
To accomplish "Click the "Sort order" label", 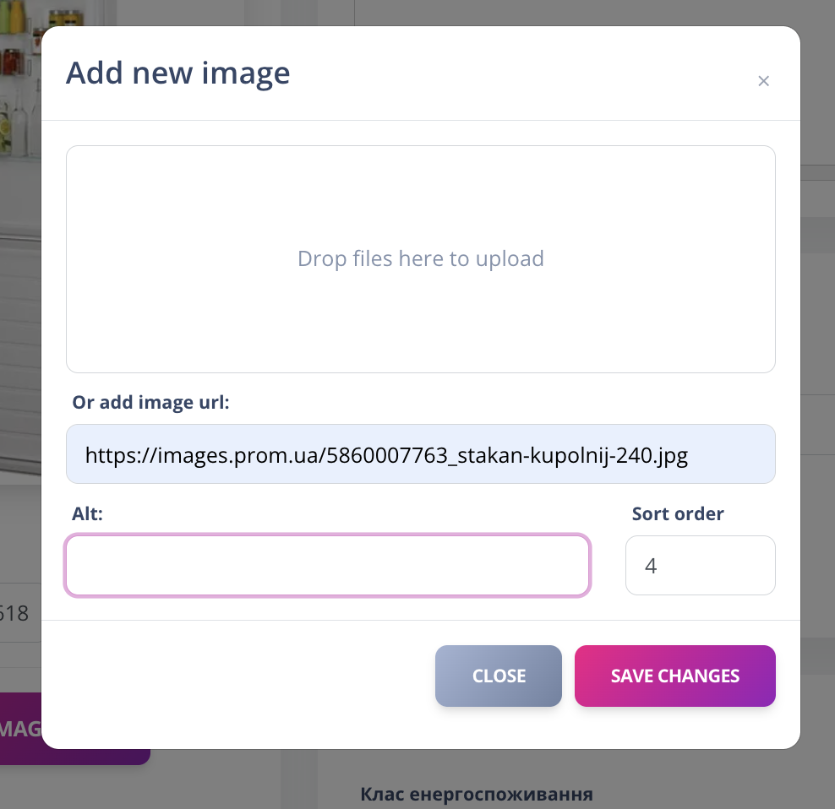I will pyautogui.click(x=678, y=513).
